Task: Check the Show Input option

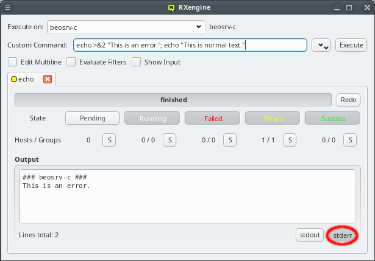Action: click(137, 61)
